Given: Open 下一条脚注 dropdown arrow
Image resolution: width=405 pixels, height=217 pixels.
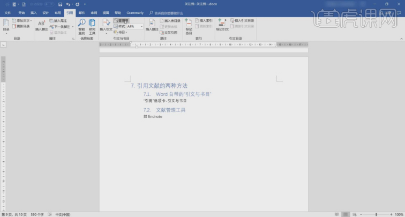Looking at the screenshot, I should [x=73, y=27].
